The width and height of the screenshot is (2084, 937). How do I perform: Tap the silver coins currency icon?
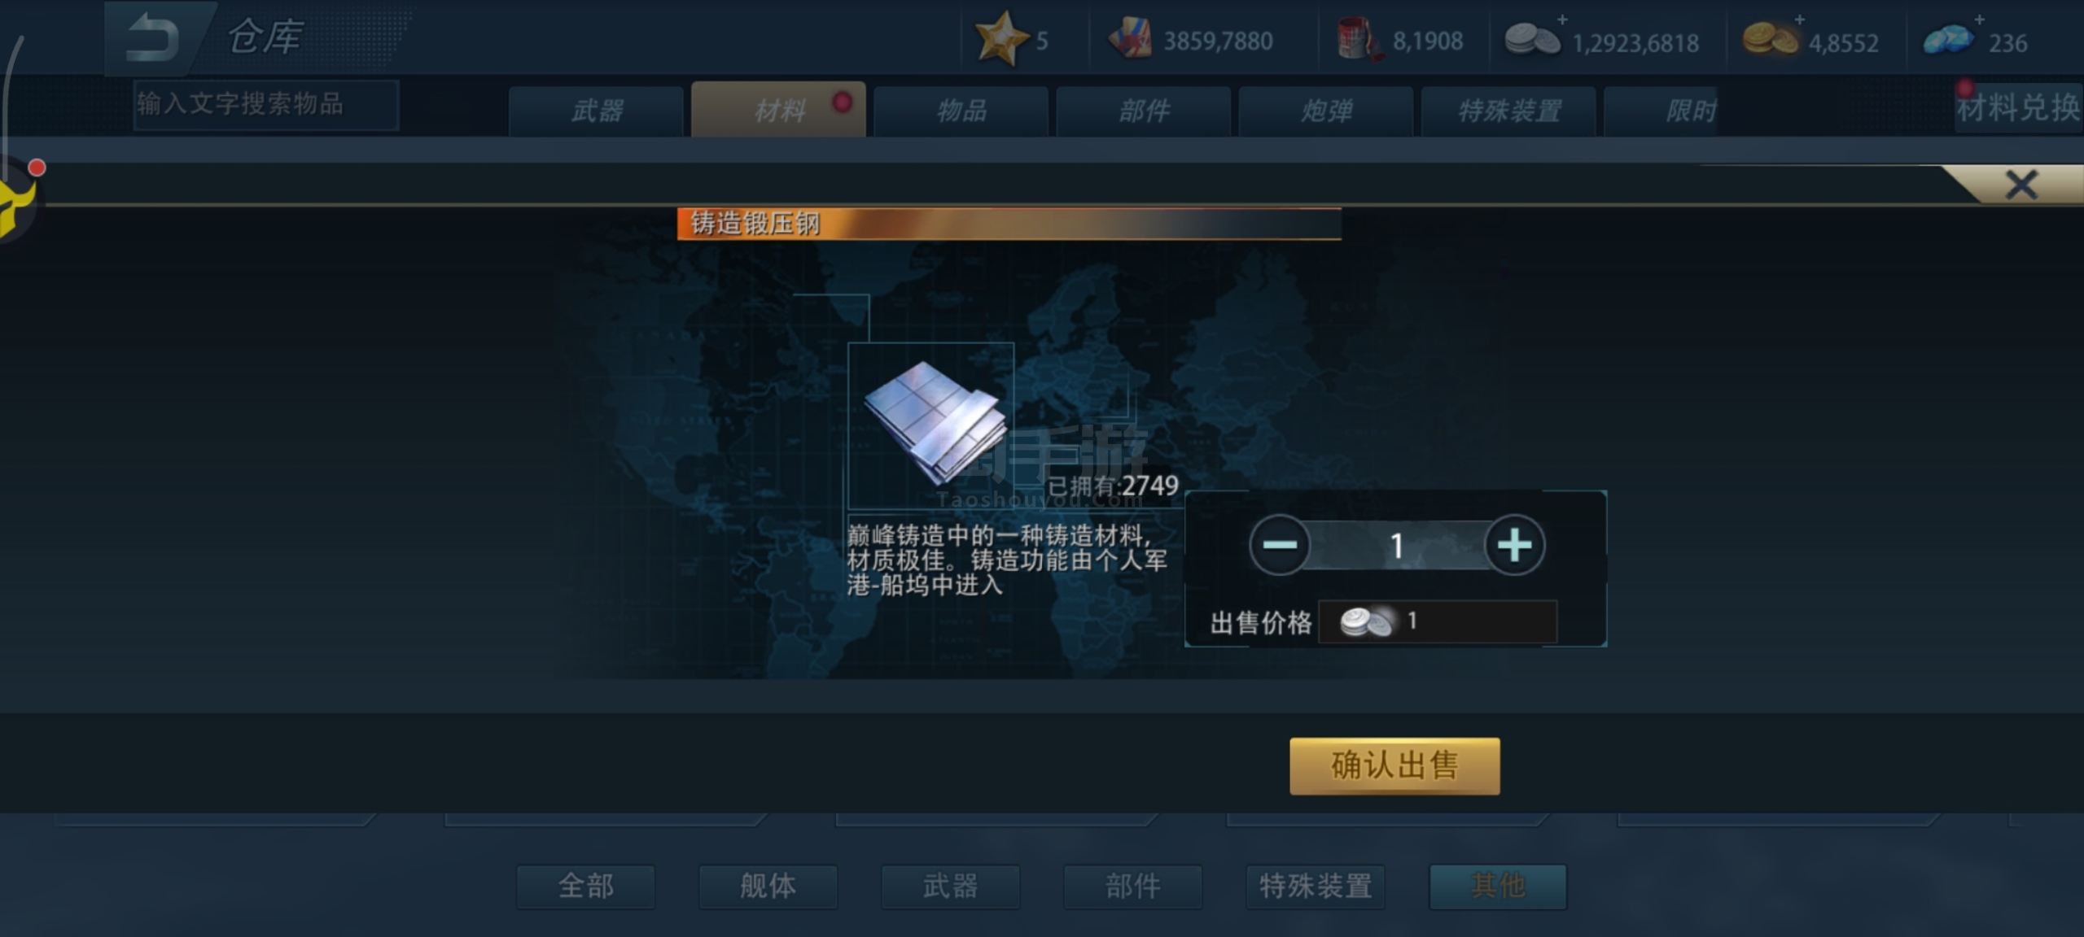pyautogui.click(x=1530, y=39)
